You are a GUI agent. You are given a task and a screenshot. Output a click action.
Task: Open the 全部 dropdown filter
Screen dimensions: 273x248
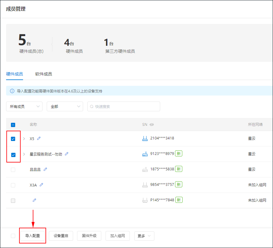pyautogui.click(x=65, y=106)
